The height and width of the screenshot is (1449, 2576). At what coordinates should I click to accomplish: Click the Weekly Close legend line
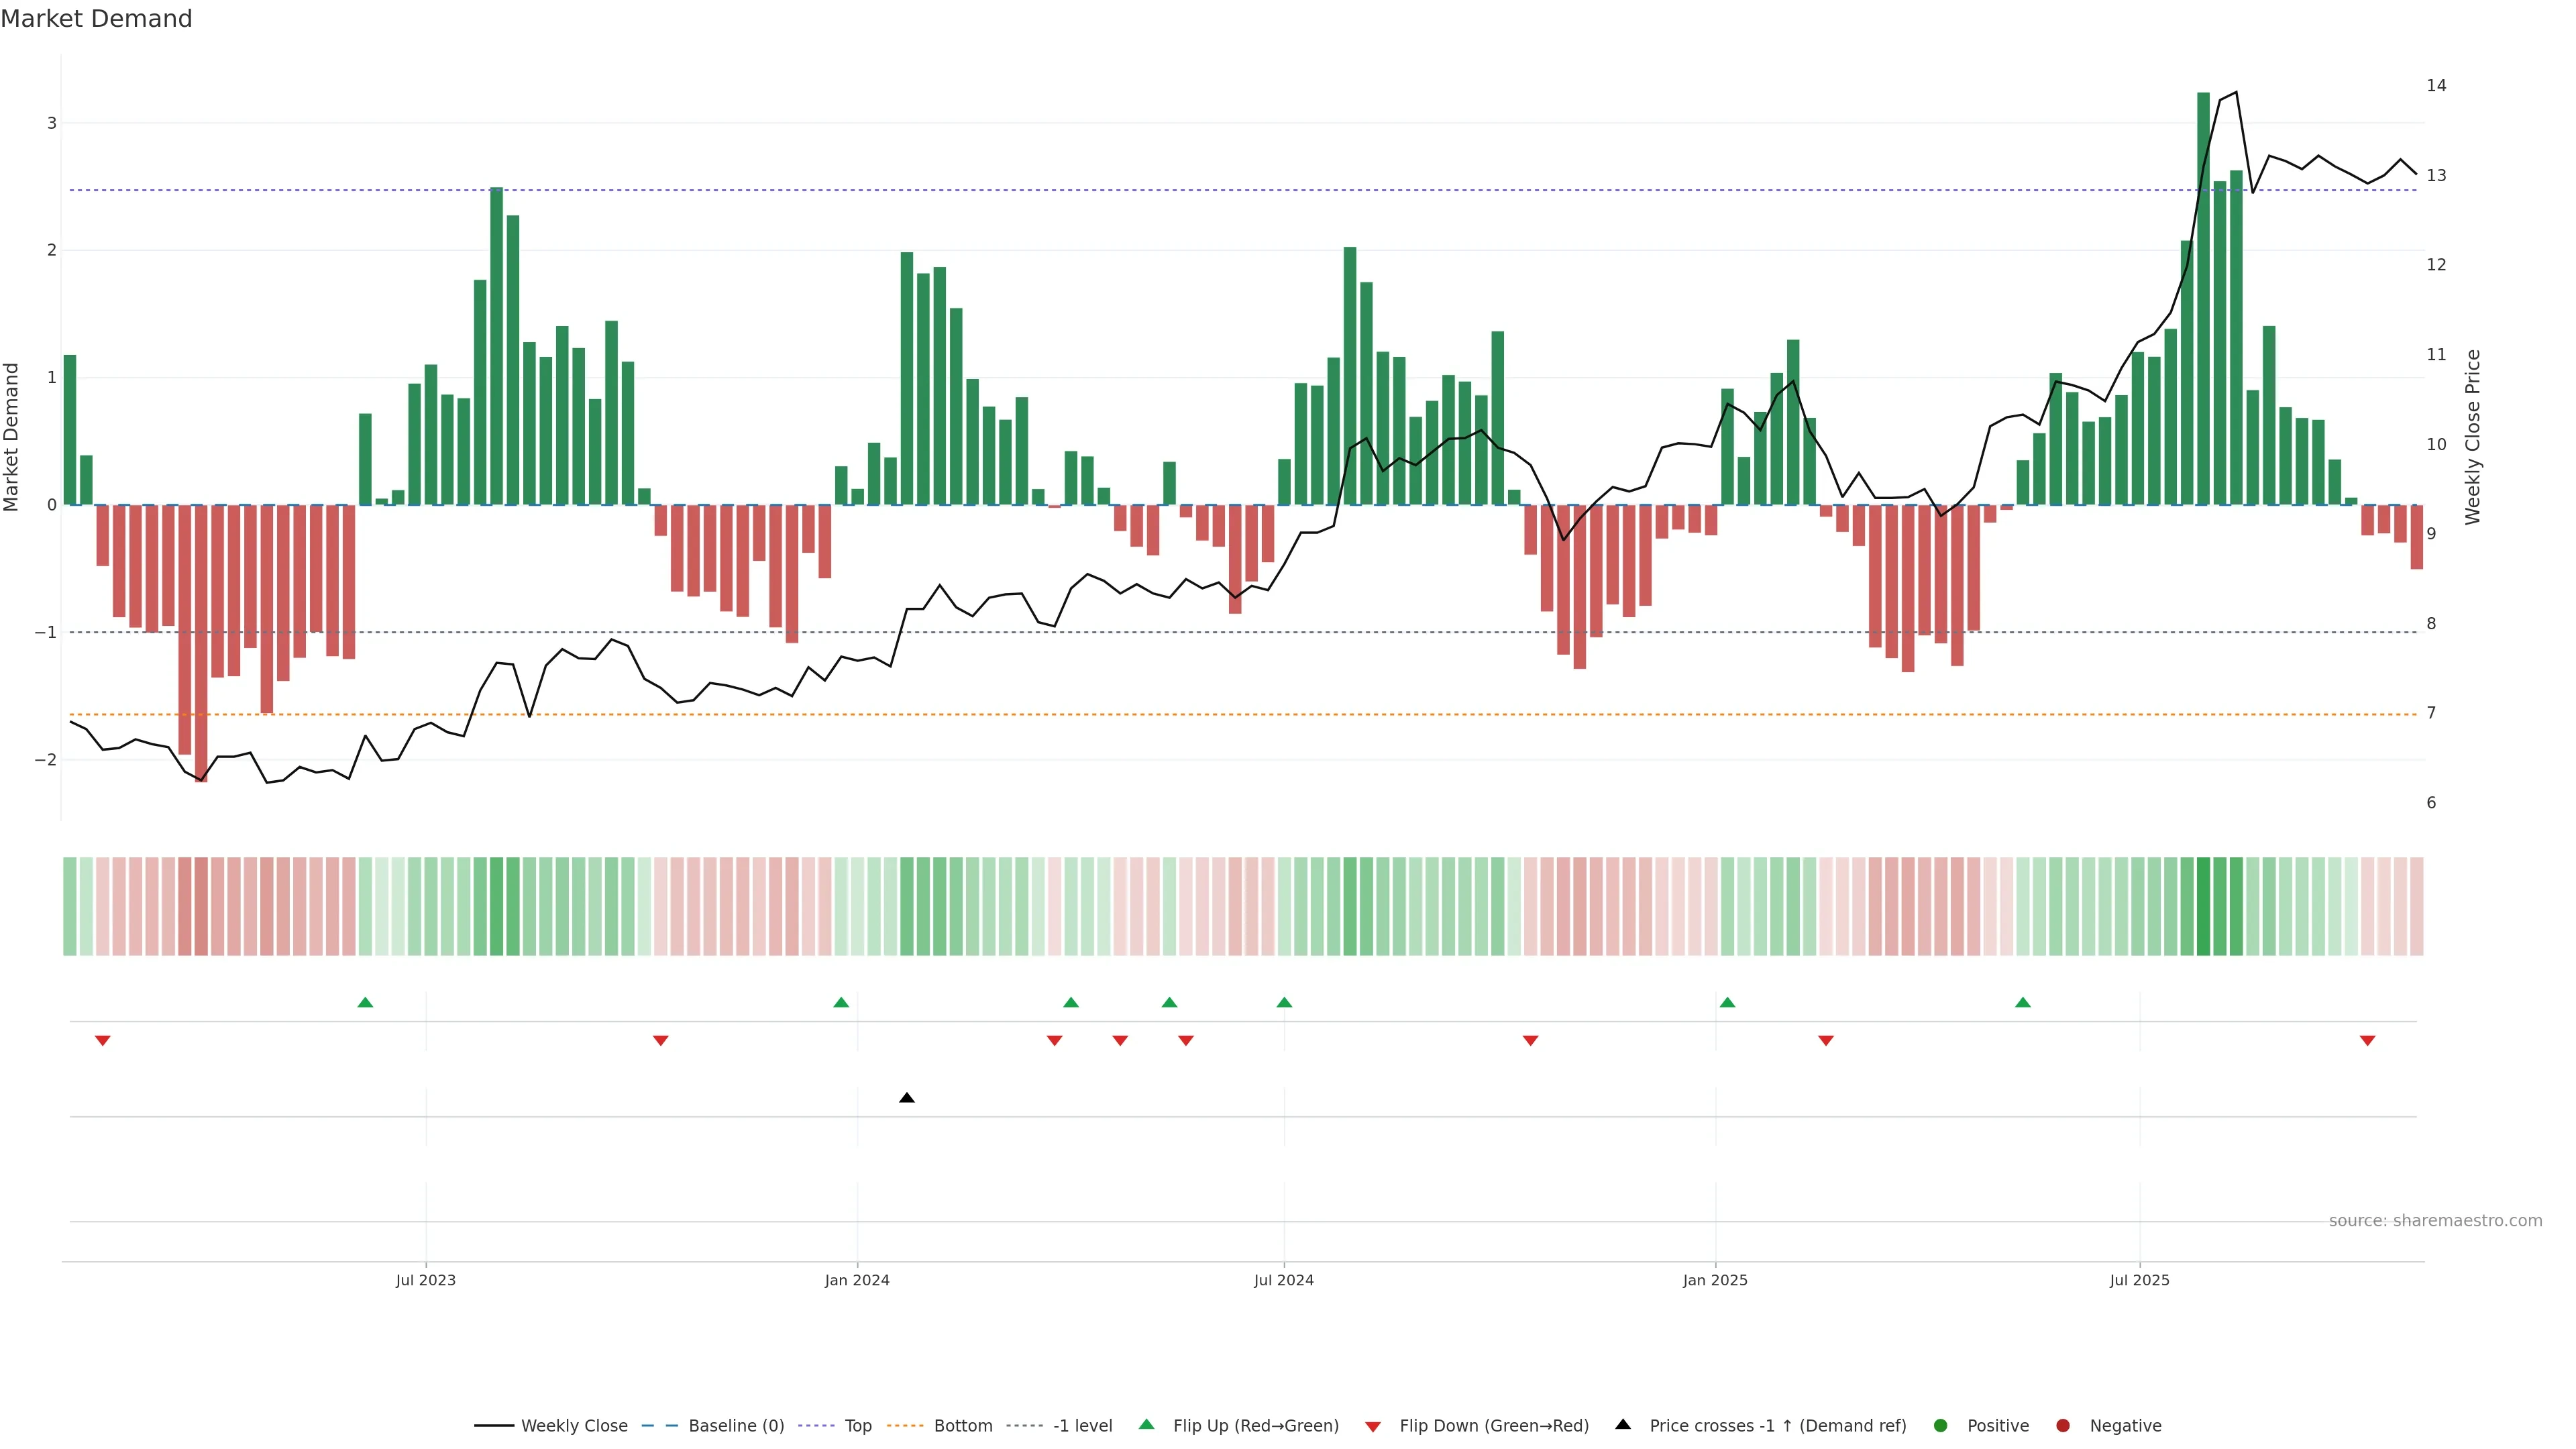coord(494,1426)
